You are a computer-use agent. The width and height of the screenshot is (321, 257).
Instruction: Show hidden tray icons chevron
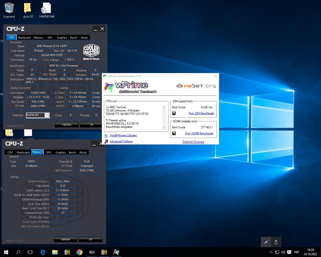271,252
